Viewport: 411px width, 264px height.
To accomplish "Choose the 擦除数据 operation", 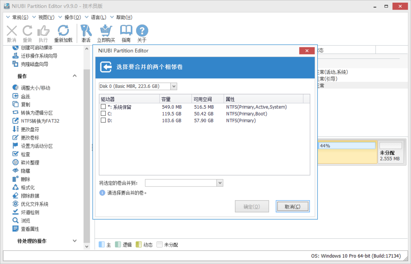I will click(26, 196).
